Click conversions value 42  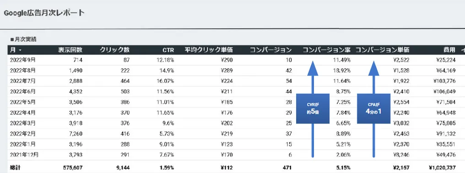point(289,70)
